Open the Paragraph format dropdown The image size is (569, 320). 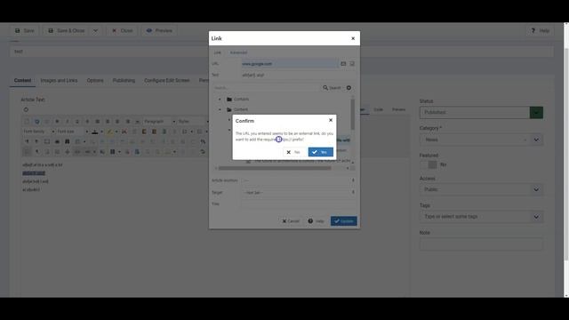(159, 122)
